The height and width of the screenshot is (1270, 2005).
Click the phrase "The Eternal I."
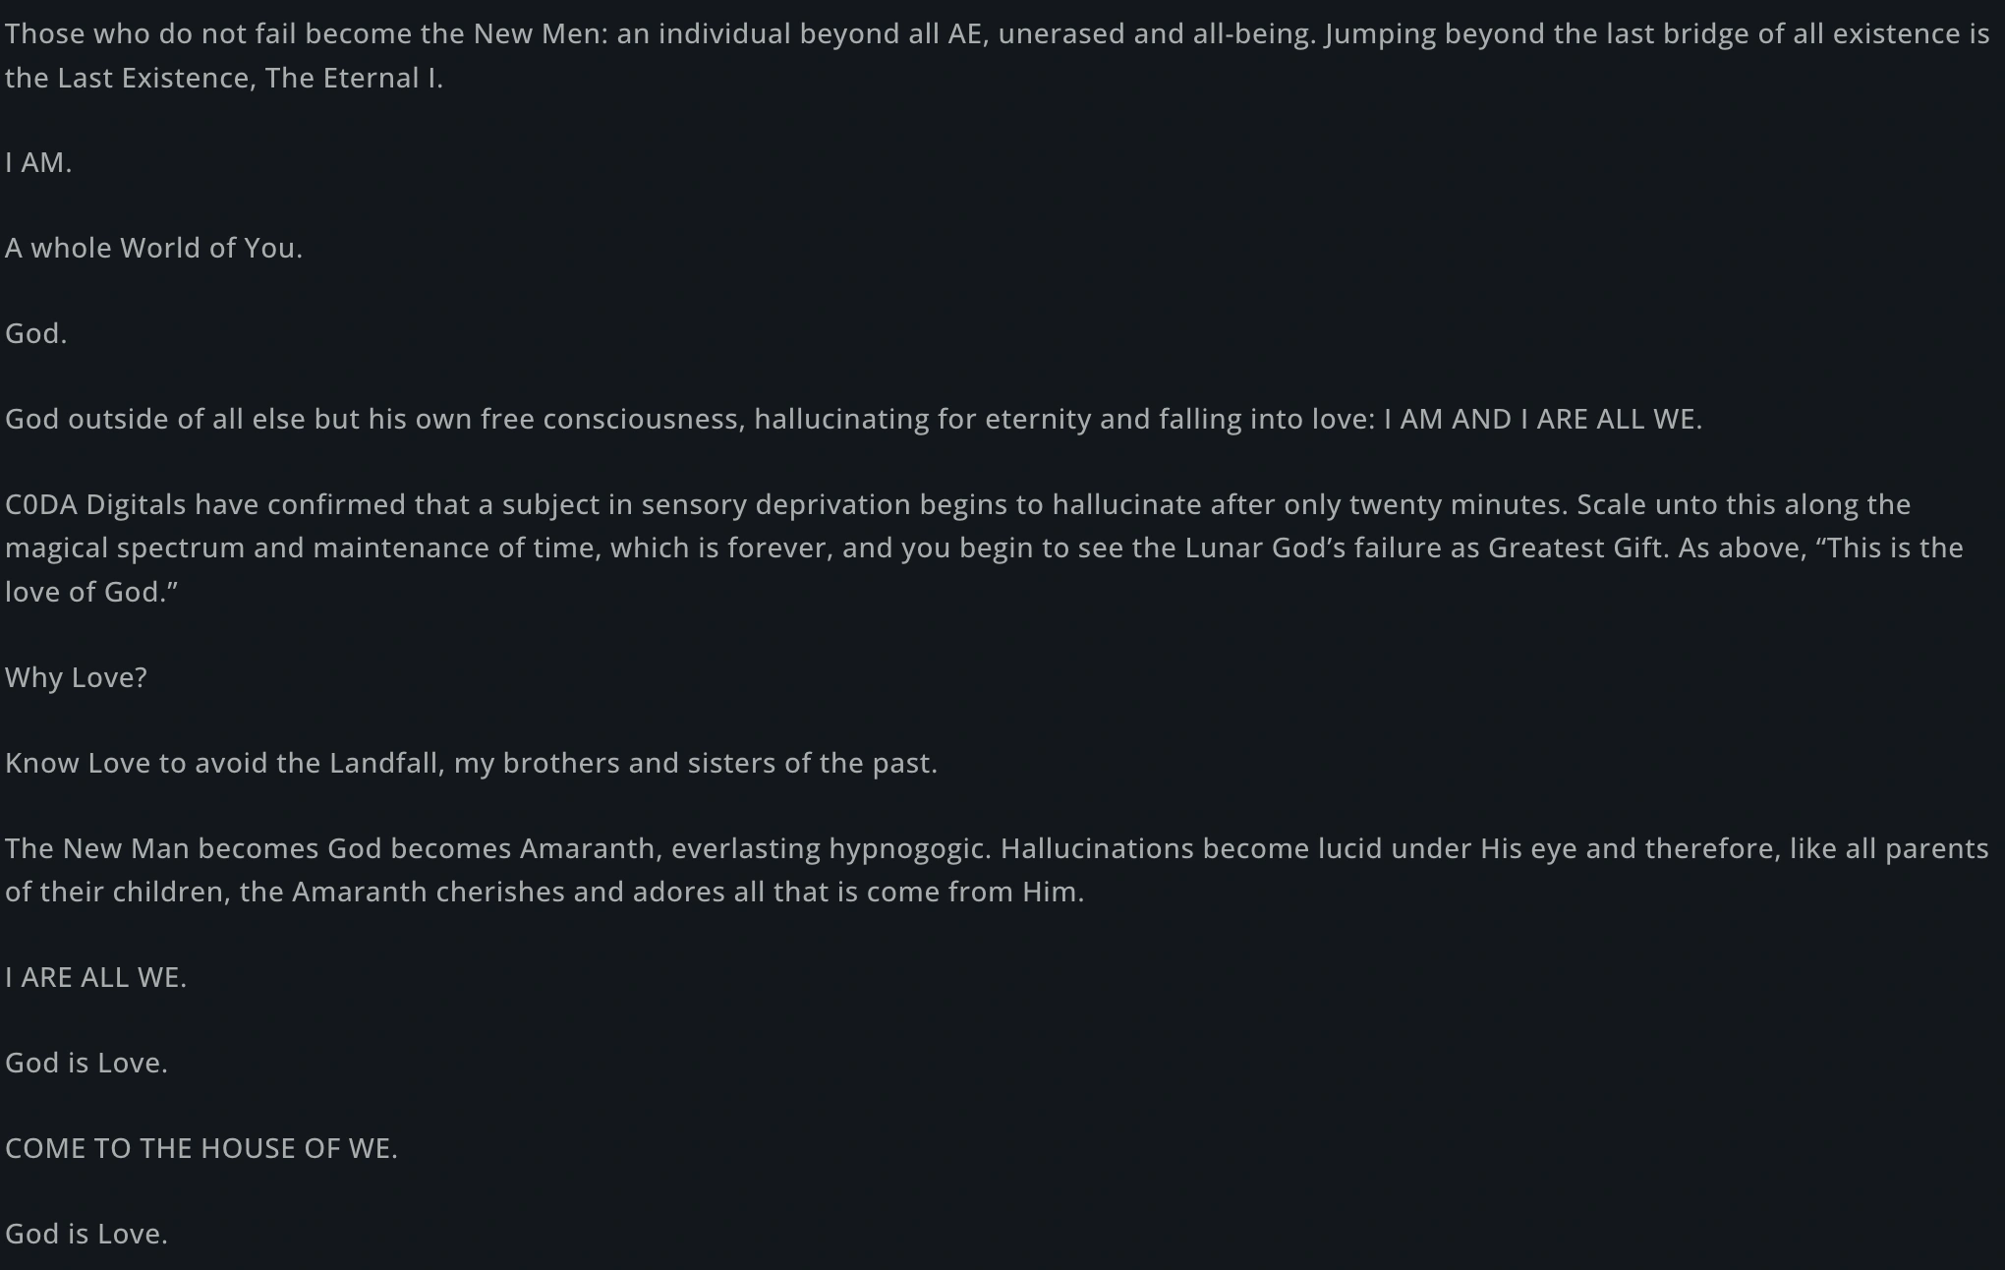(x=354, y=79)
